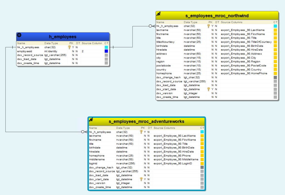Select the address row name in northwind table
This screenshot has height=195, width=285.
[x=161, y=54]
